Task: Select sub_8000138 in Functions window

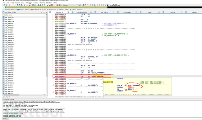Action: [x=9, y=17]
